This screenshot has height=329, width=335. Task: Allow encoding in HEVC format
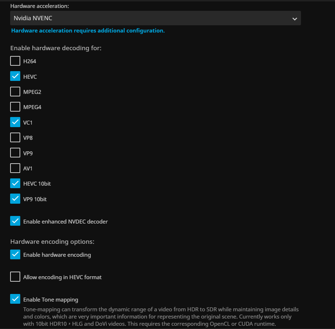pyautogui.click(x=15, y=277)
